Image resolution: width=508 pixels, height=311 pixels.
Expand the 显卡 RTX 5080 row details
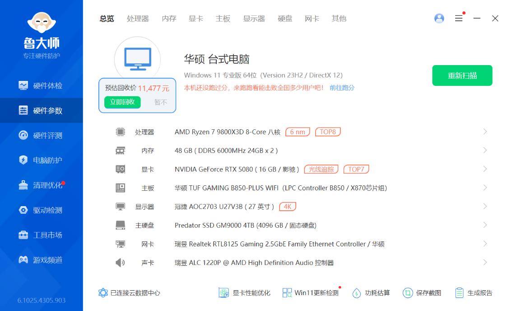[x=485, y=169]
